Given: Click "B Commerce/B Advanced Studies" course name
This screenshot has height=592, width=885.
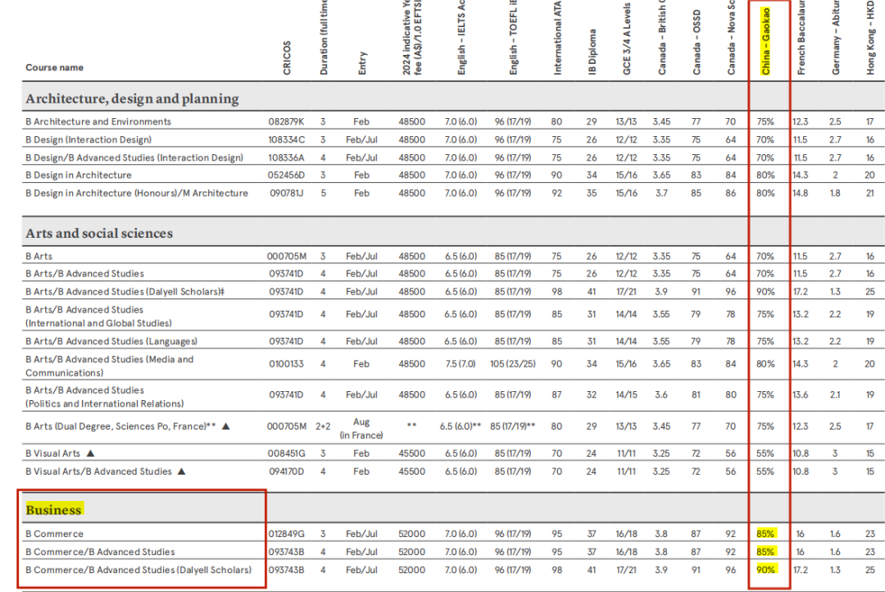Looking at the screenshot, I should 101,553.
